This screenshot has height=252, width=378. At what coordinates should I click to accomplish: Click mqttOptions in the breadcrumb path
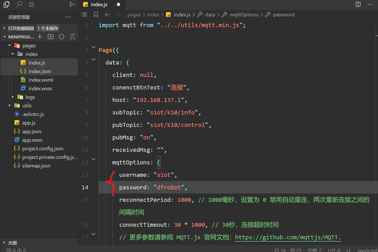[244, 15]
